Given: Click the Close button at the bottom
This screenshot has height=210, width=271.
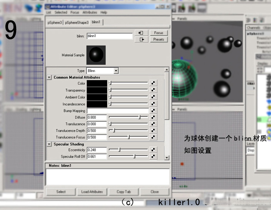Looking at the screenshot, I should point(155,192).
